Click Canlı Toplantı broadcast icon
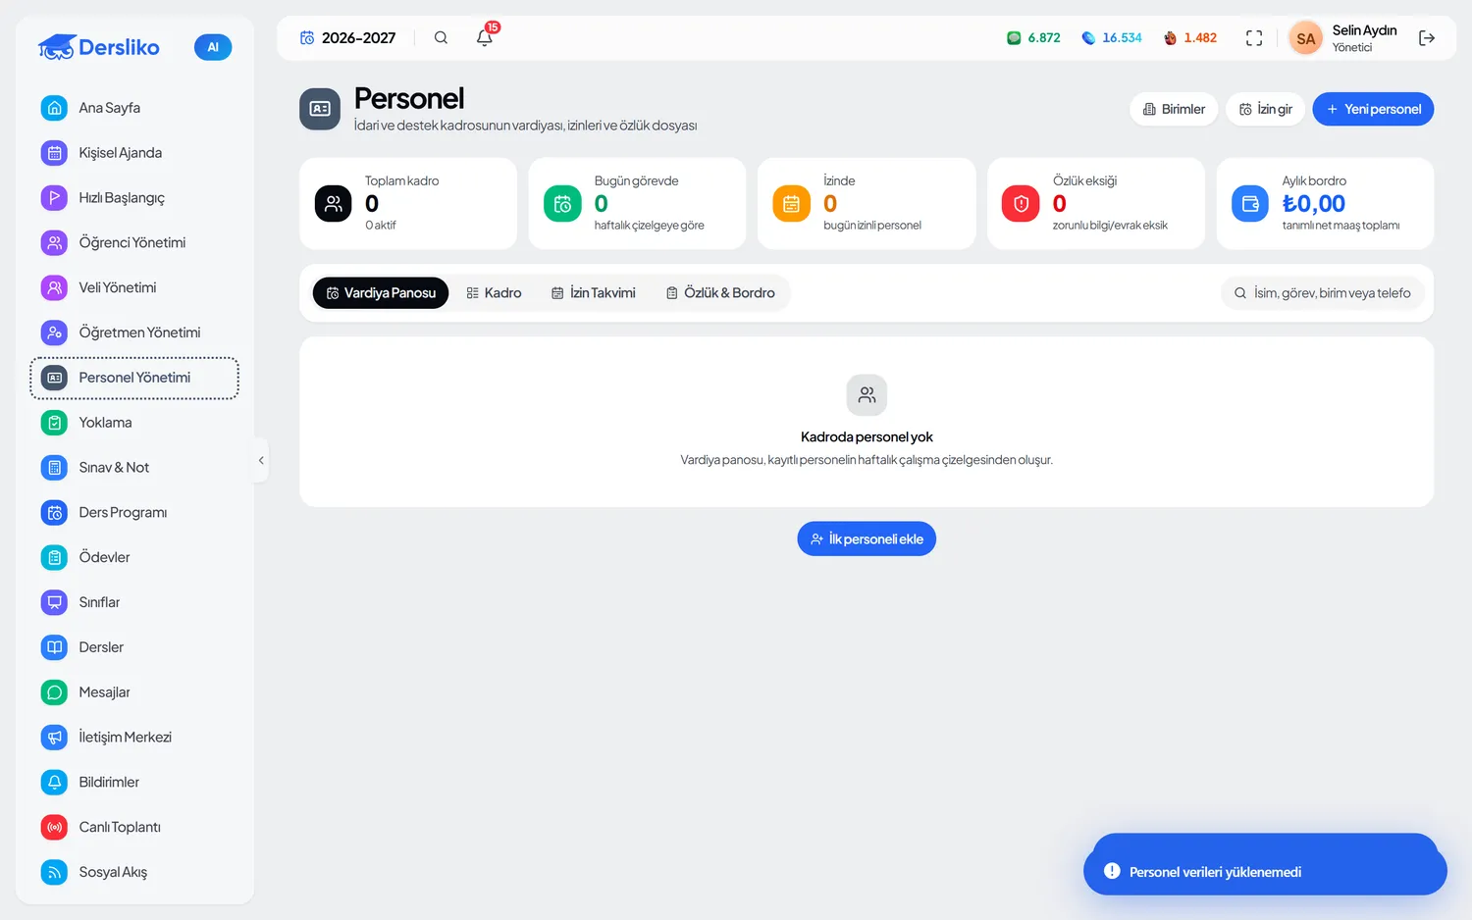 coord(55,827)
